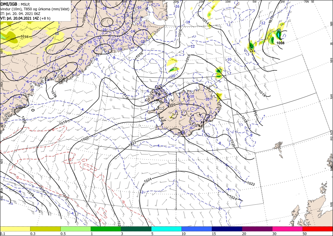Click the "1020" isobar label over Iceland
The image size is (333, 236).
[x=171, y=105]
